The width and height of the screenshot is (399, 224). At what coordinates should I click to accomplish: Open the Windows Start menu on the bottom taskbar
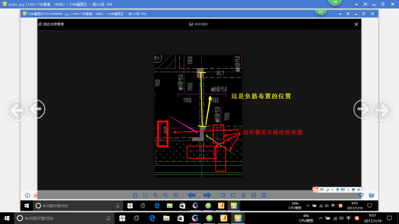(x=7, y=218)
